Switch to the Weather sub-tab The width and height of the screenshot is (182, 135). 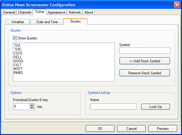[x=18, y=22]
